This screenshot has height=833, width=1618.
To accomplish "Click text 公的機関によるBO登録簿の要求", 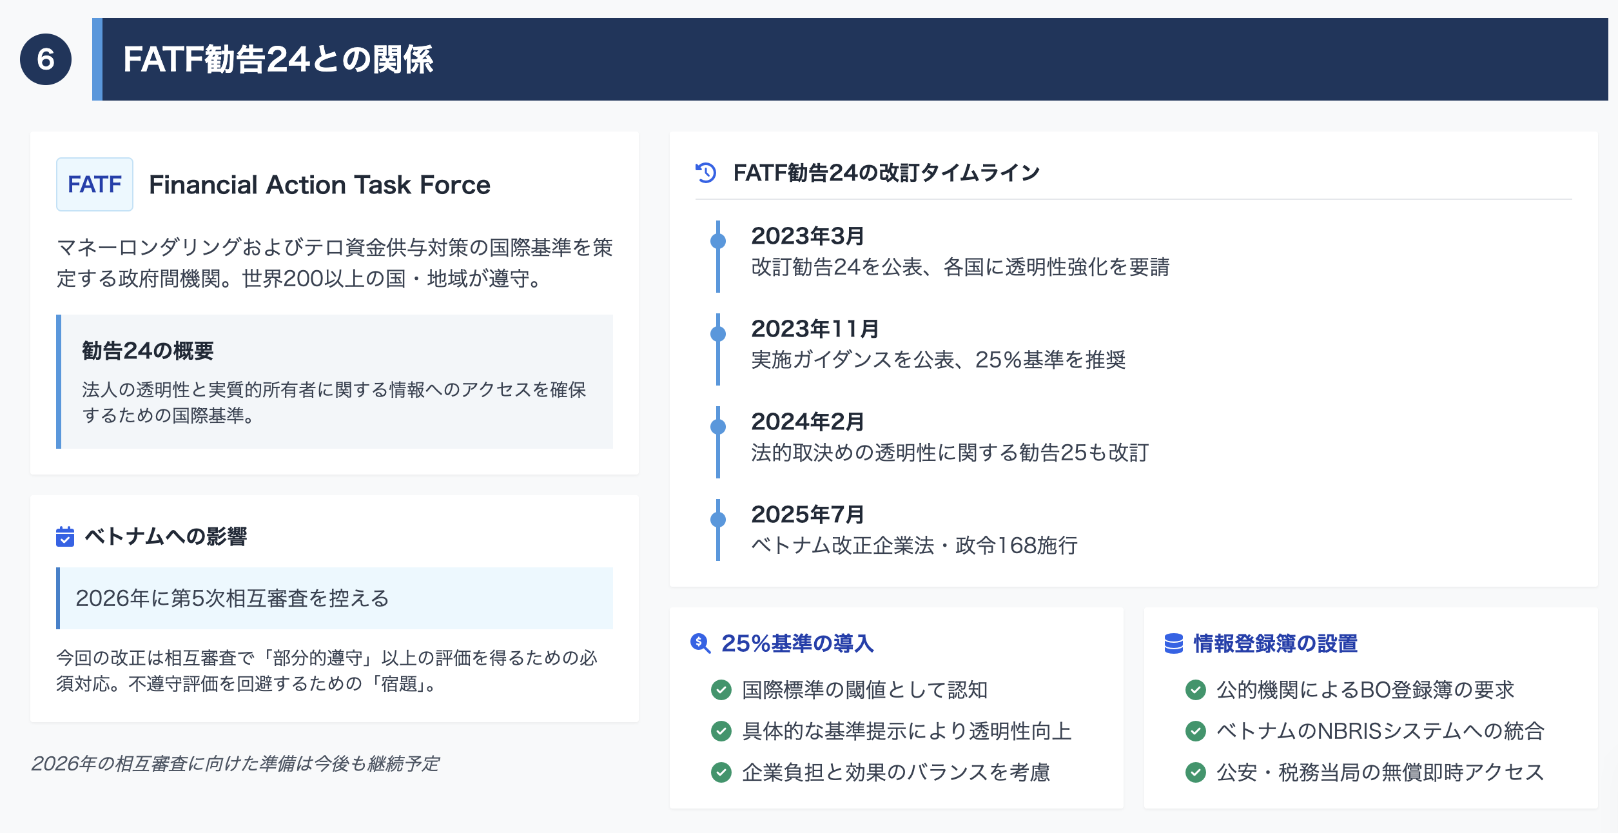I will click(x=1365, y=690).
